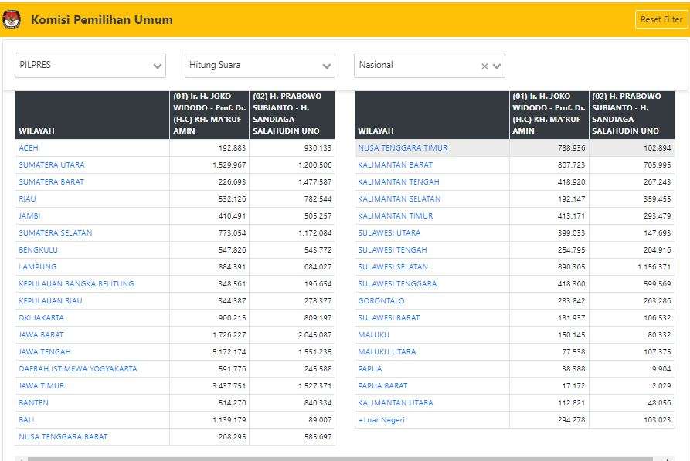Click the left table WILAYAH column header
The height and width of the screenshot is (461, 690).
click(93, 115)
